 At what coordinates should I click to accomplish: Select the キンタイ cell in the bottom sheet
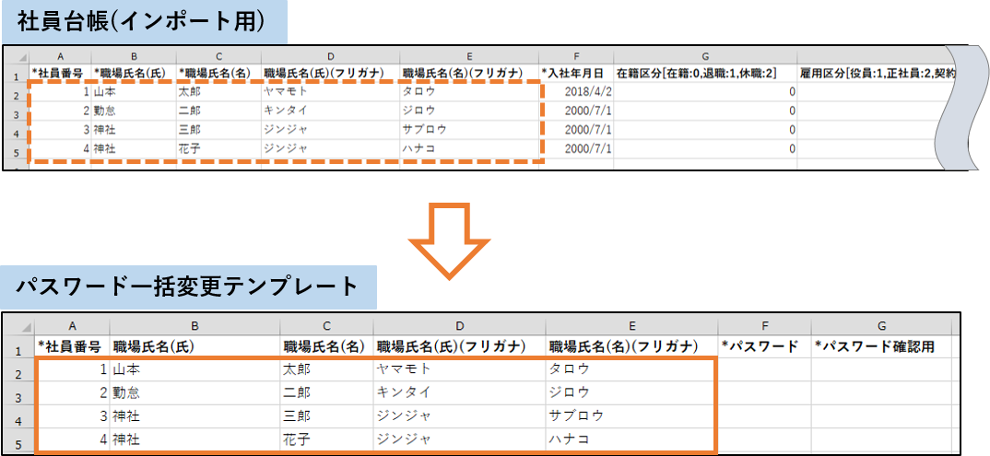pos(458,392)
